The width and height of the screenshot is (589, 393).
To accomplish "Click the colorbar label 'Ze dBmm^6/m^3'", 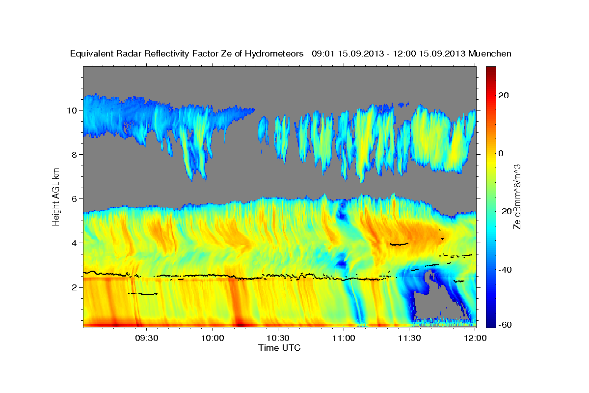I will click(x=517, y=196).
